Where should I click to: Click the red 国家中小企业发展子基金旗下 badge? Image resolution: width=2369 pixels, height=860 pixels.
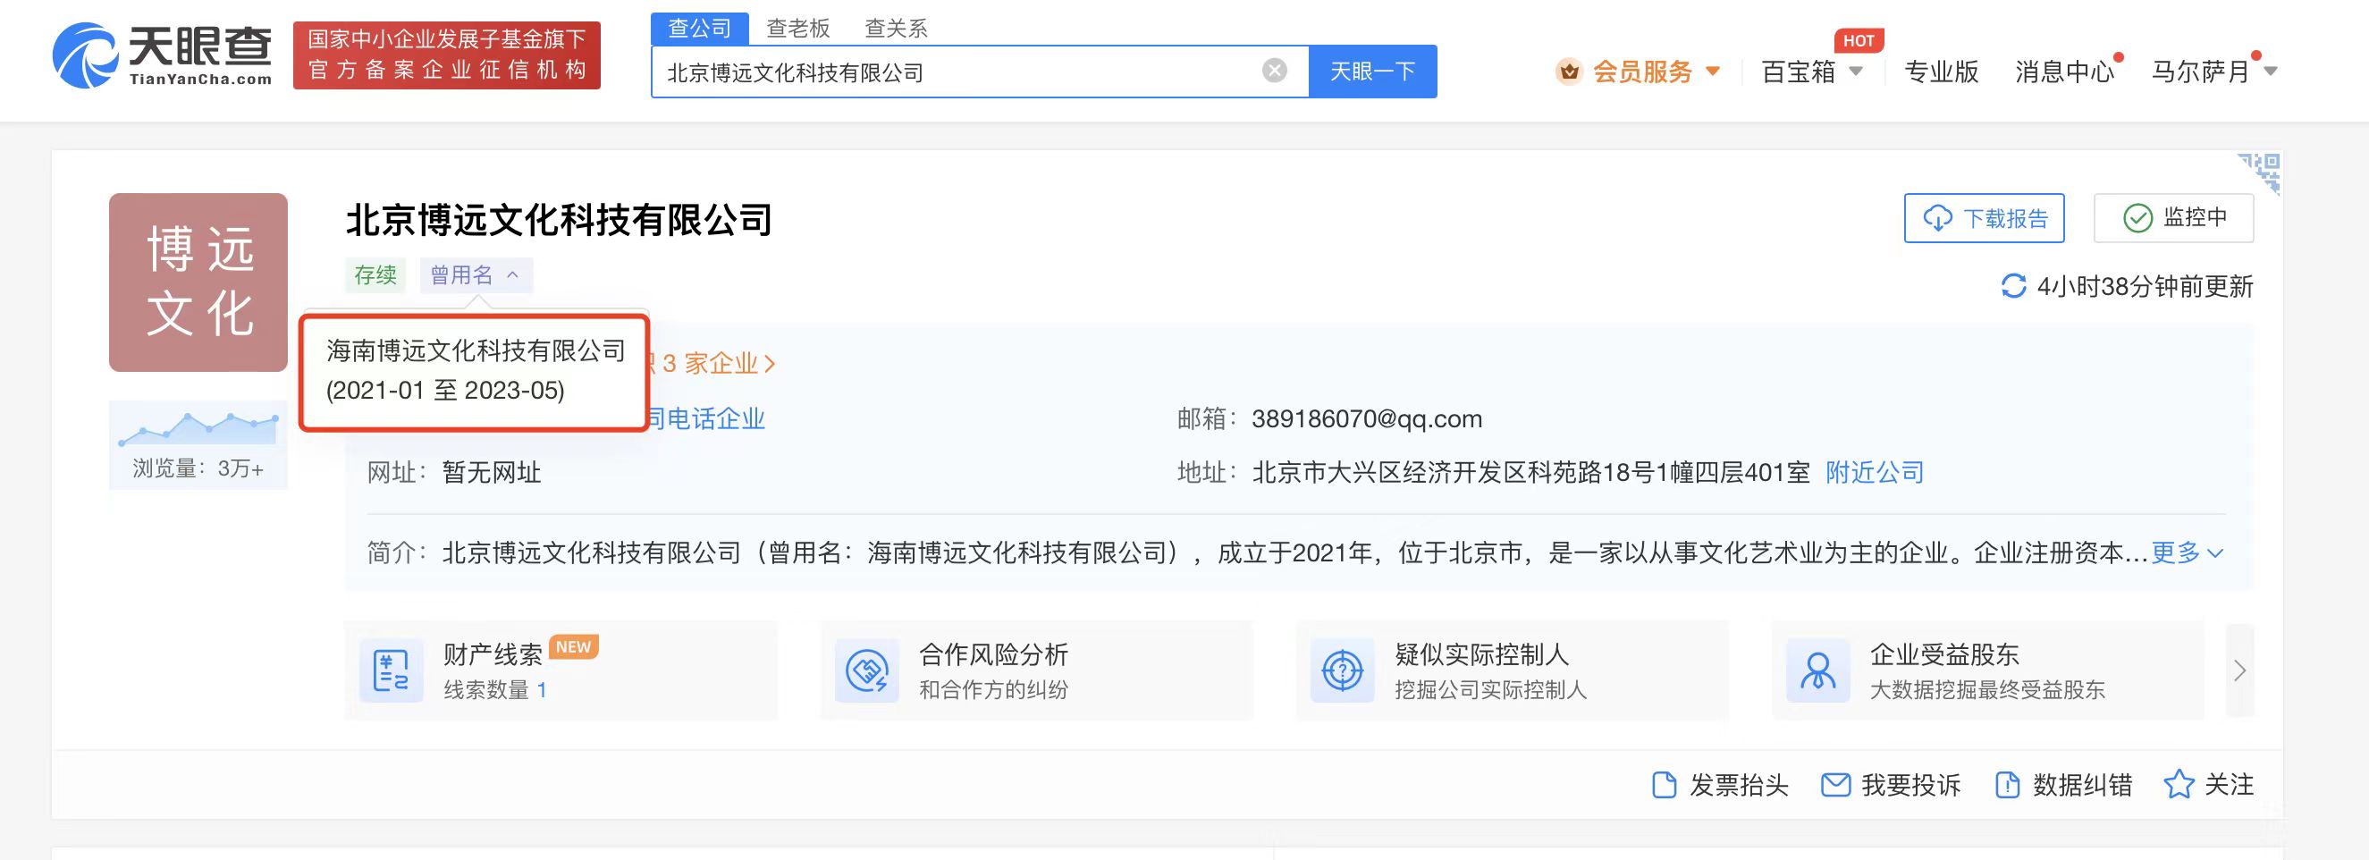[x=447, y=55]
